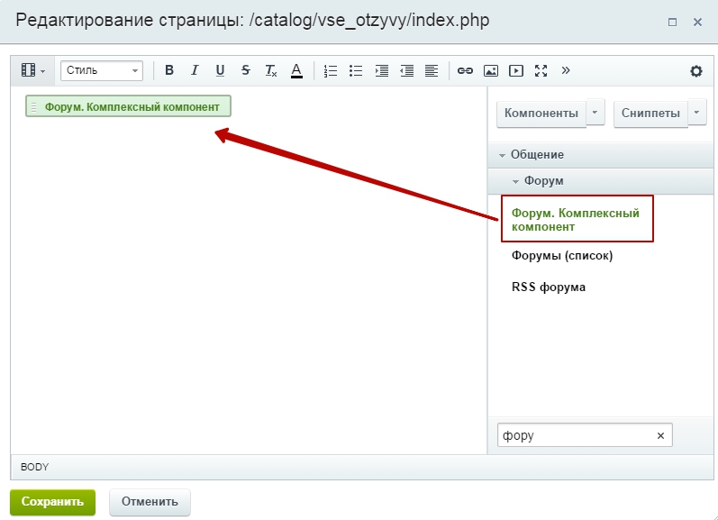
Task: Select RSS форума component
Action: [x=548, y=287]
